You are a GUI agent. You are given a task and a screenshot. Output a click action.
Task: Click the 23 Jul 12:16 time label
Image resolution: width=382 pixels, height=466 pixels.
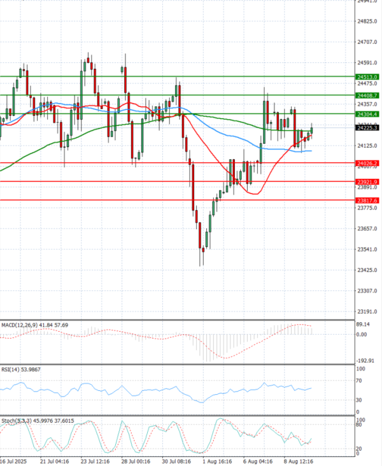pyautogui.click(x=95, y=462)
